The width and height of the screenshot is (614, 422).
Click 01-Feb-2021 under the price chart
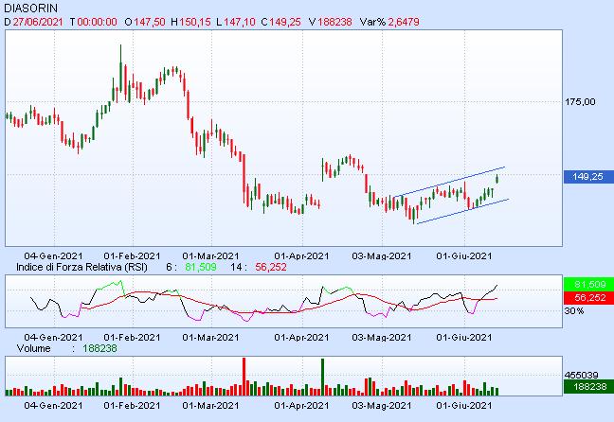pos(132,256)
